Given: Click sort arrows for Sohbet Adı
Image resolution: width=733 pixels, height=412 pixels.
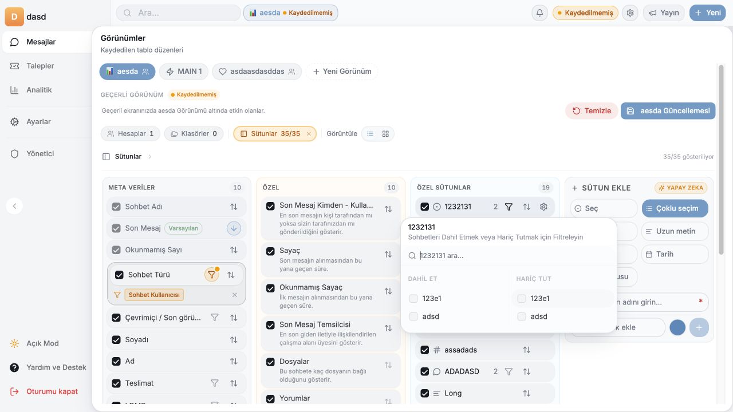Looking at the screenshot, I should point(234,207).
